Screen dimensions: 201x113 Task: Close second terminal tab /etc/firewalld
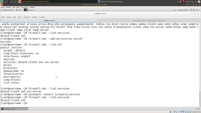coord(197,20)
